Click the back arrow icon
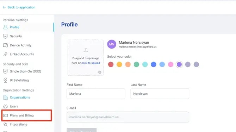Image resolution: width=236 pixels, height=132 pixels. 4,7
